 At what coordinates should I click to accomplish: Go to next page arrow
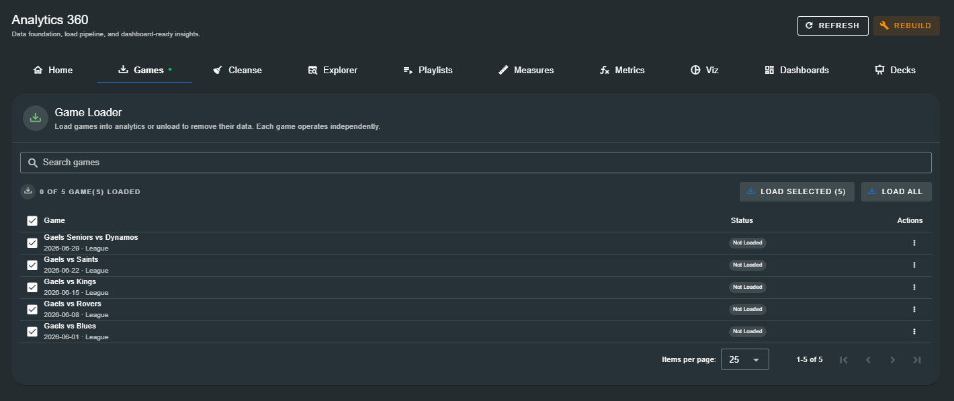(893, 360)
